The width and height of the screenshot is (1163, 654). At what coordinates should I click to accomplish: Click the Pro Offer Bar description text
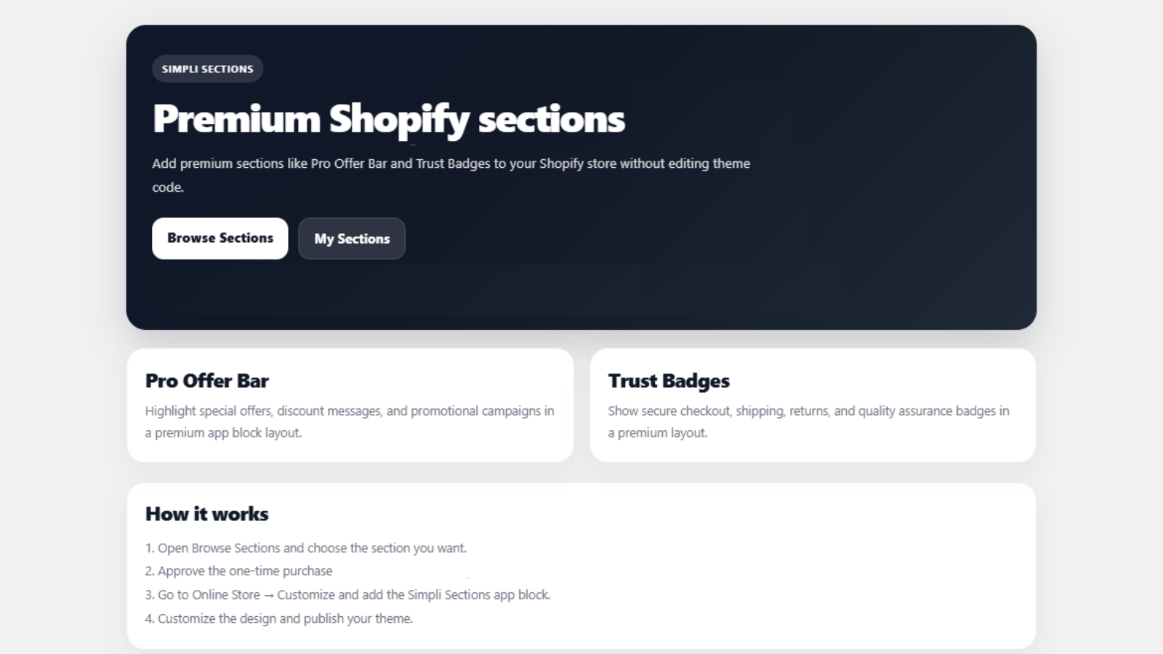350,421
